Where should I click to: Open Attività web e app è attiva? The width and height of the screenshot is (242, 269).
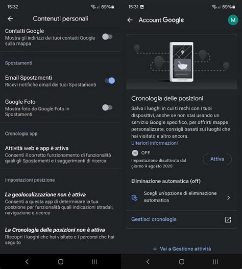(x=60, y=154)
